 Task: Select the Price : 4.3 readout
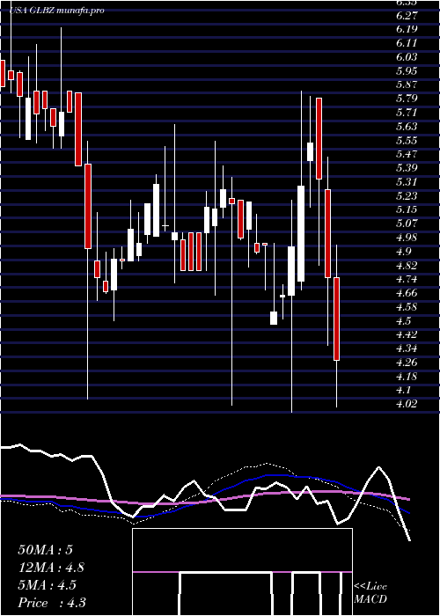[52, 603]
